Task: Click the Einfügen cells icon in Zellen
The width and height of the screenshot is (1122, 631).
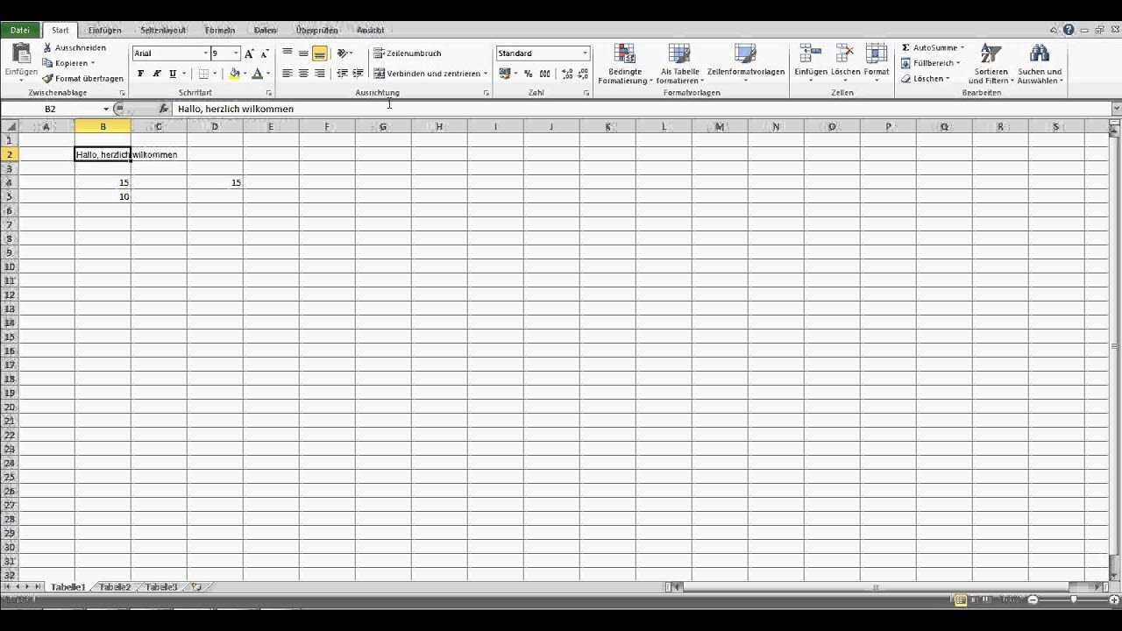Action: [x=811, y=54]
